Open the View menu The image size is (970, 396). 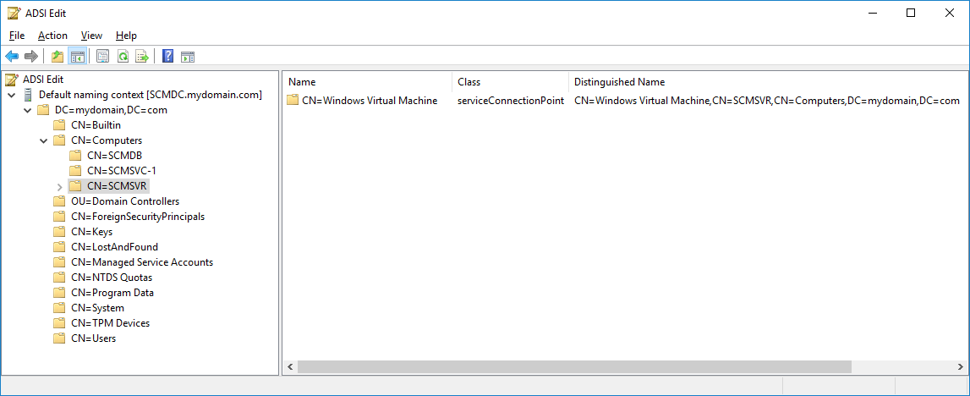[x=91, y=36]
